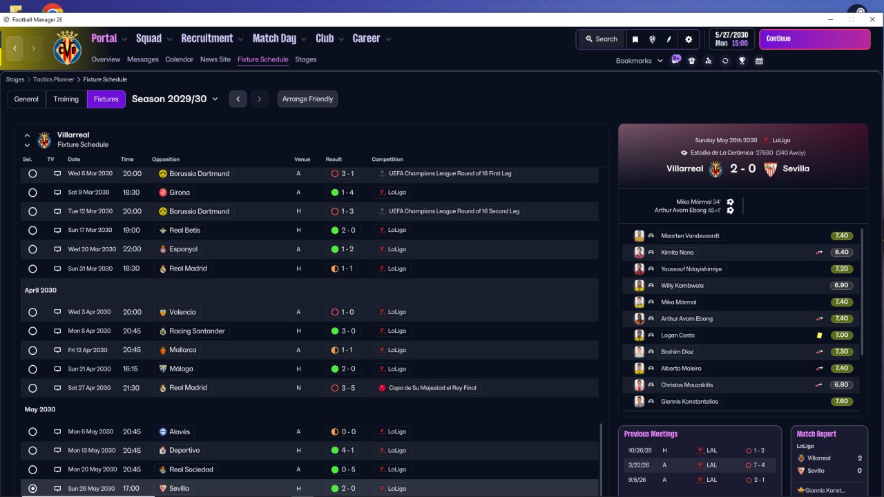Viewport: 884px width, 497px height.
Task: Click Logan Costa's yellow card icon
Action: click(x=820, y=335)
